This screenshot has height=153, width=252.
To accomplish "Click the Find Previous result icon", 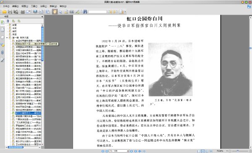I will tap(110, 12).
